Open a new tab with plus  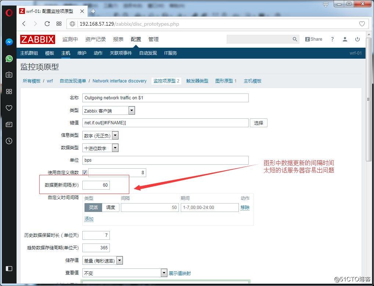[93, 11]
